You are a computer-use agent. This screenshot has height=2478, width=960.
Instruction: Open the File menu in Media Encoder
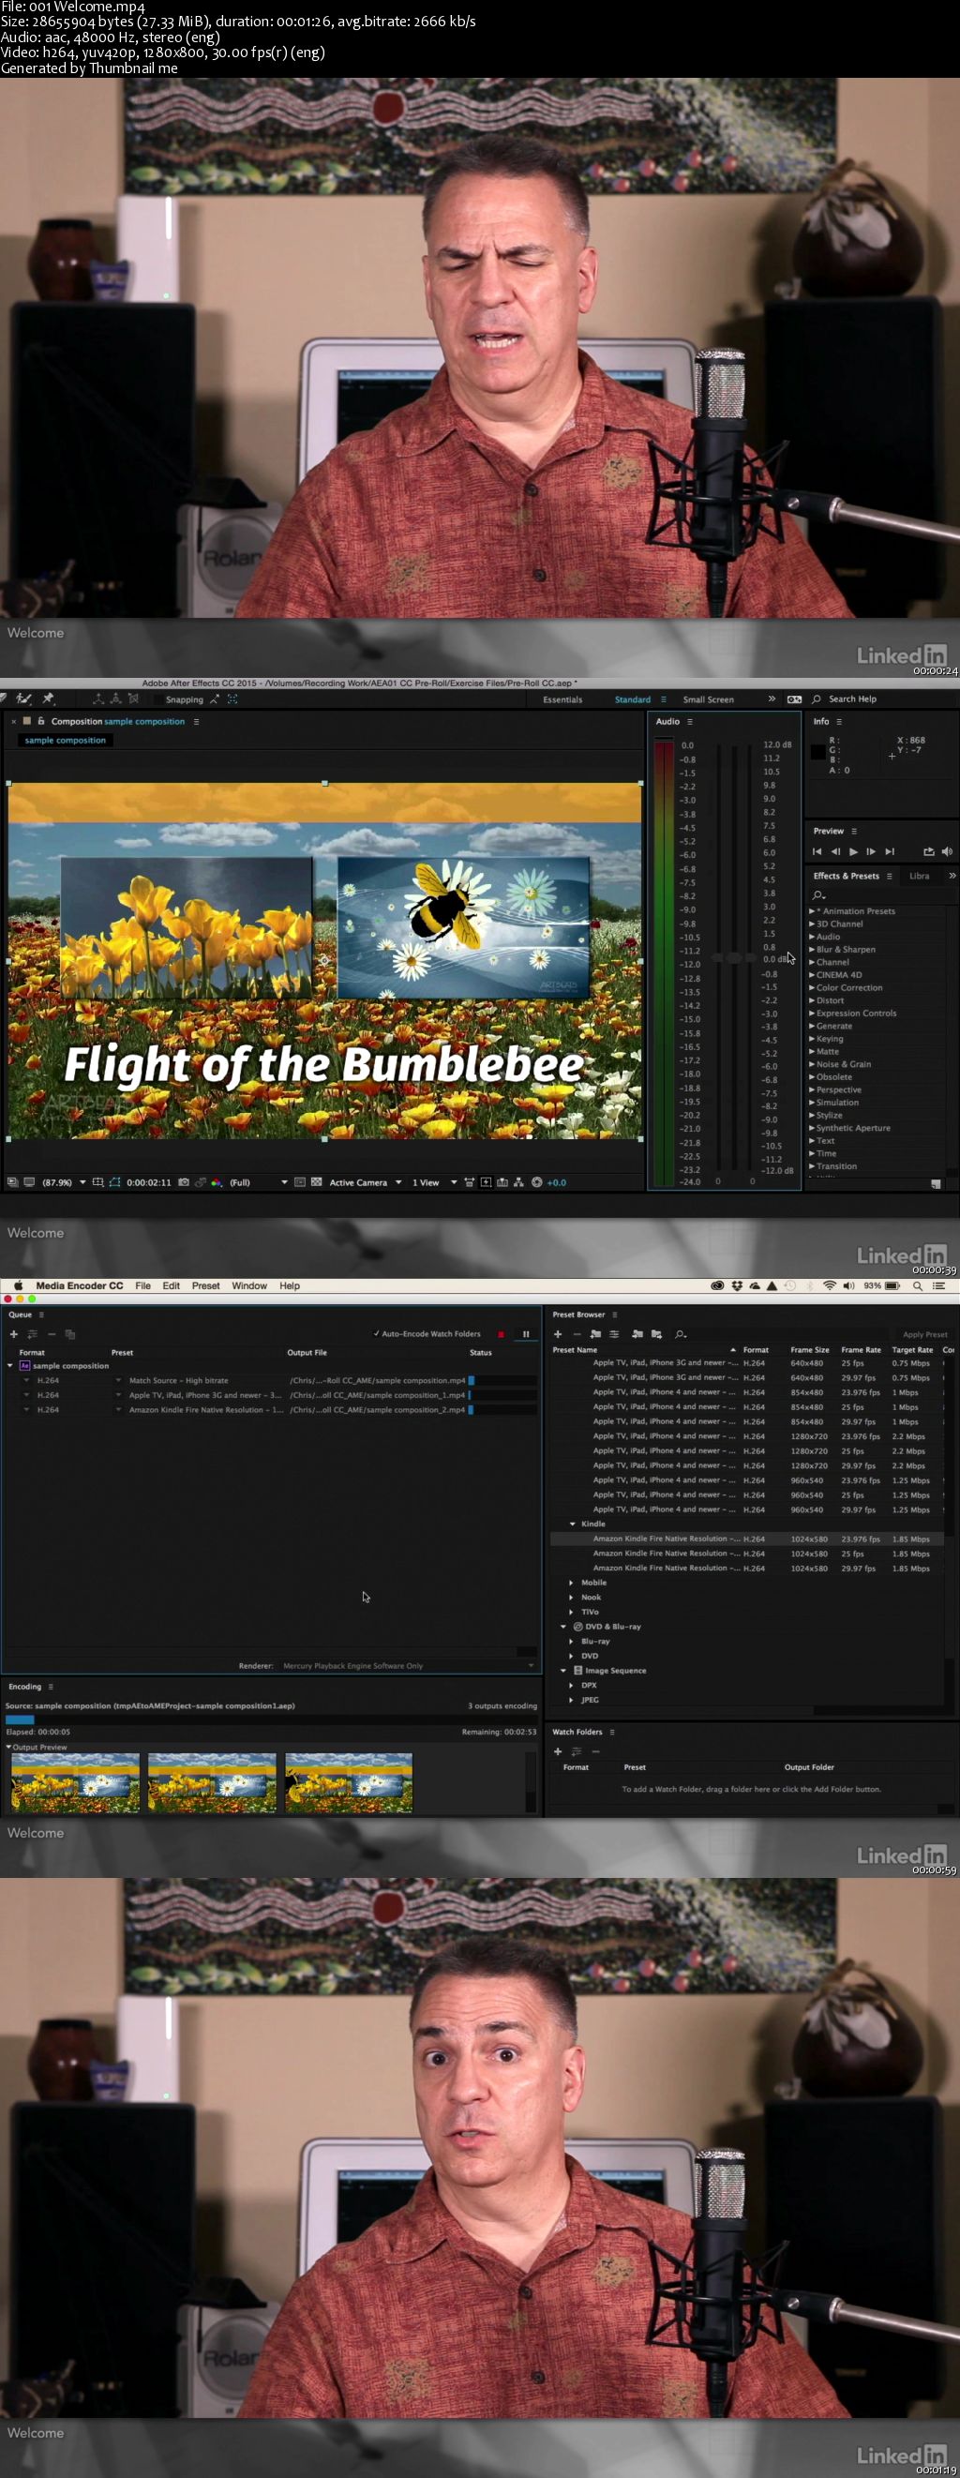[142, 1285]
